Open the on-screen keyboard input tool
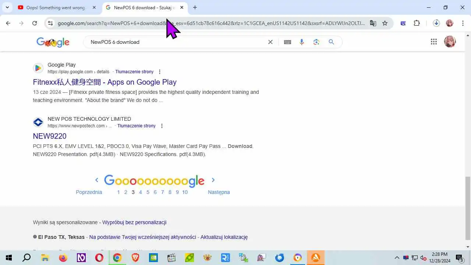The width and height of the screenshot is (471, 265). (288, 42)
